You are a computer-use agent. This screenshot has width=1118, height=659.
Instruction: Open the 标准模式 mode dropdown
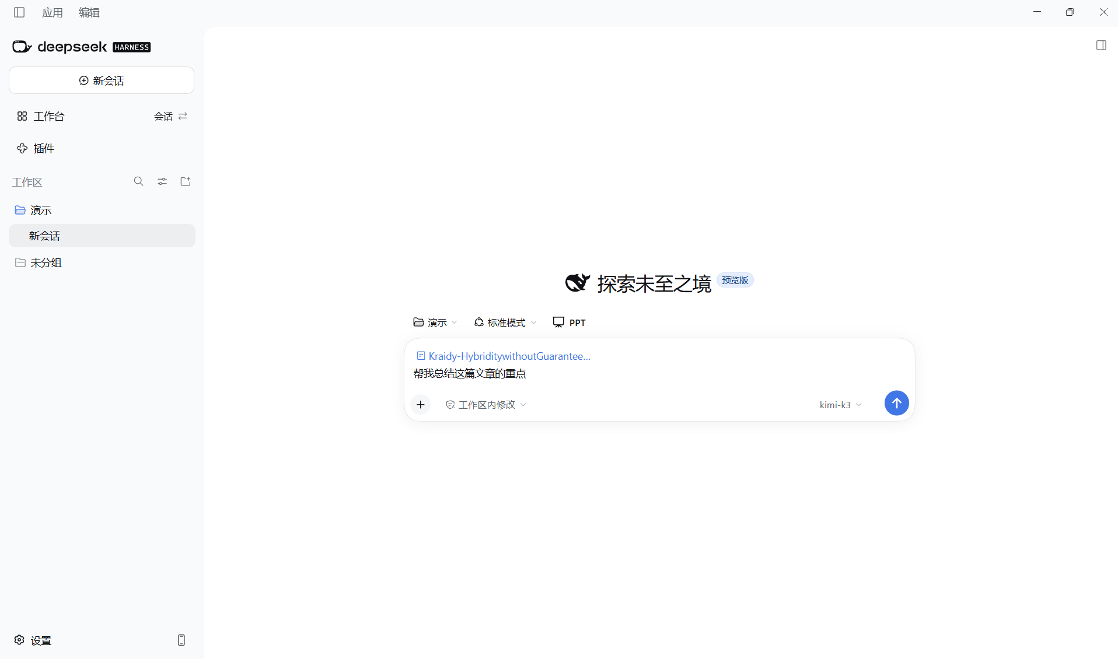pyautogui.click(x=505, y=323)
